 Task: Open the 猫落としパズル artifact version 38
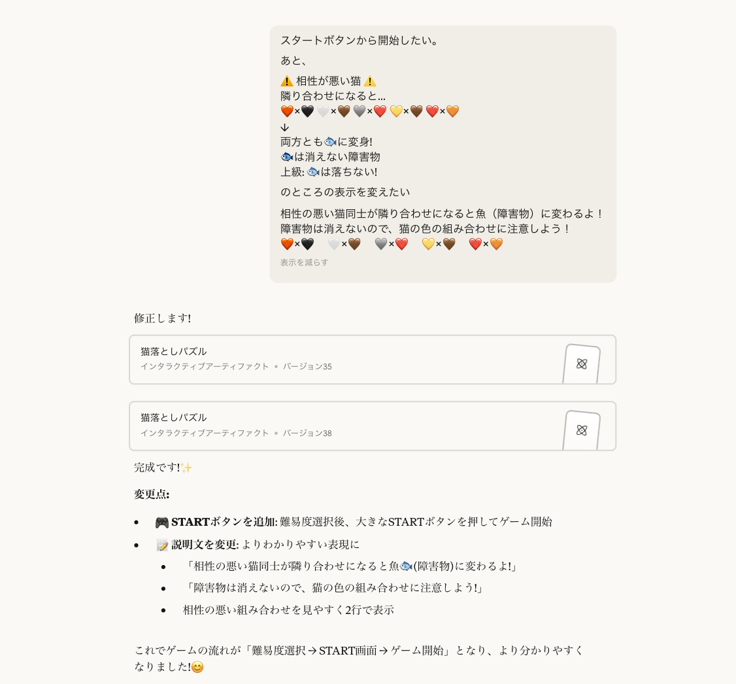(x=373, y=426)
